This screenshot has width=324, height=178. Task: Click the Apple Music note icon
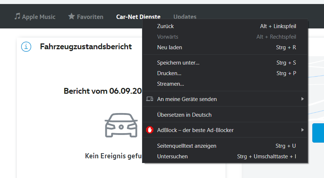coord(17,16)
